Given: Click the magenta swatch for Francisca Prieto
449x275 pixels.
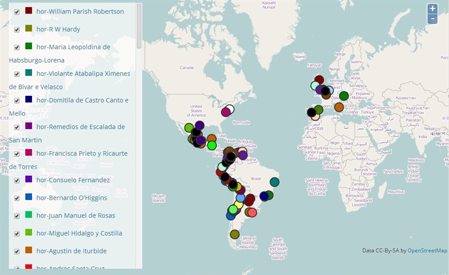Looking at the screenshot, I should point(29,152).
